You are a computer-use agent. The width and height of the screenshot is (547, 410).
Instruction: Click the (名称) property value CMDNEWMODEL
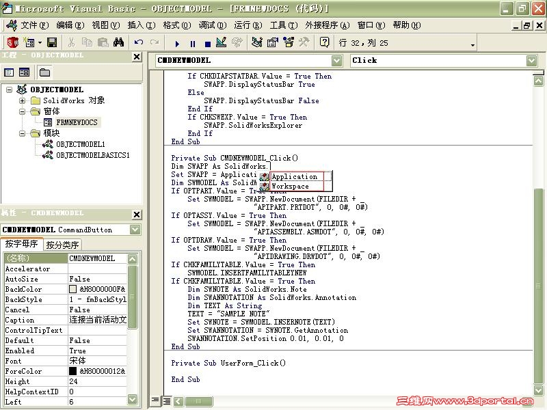(98, 258)
